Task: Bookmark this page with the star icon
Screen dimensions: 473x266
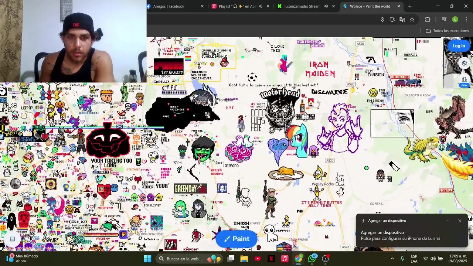Action: point(412,20)
